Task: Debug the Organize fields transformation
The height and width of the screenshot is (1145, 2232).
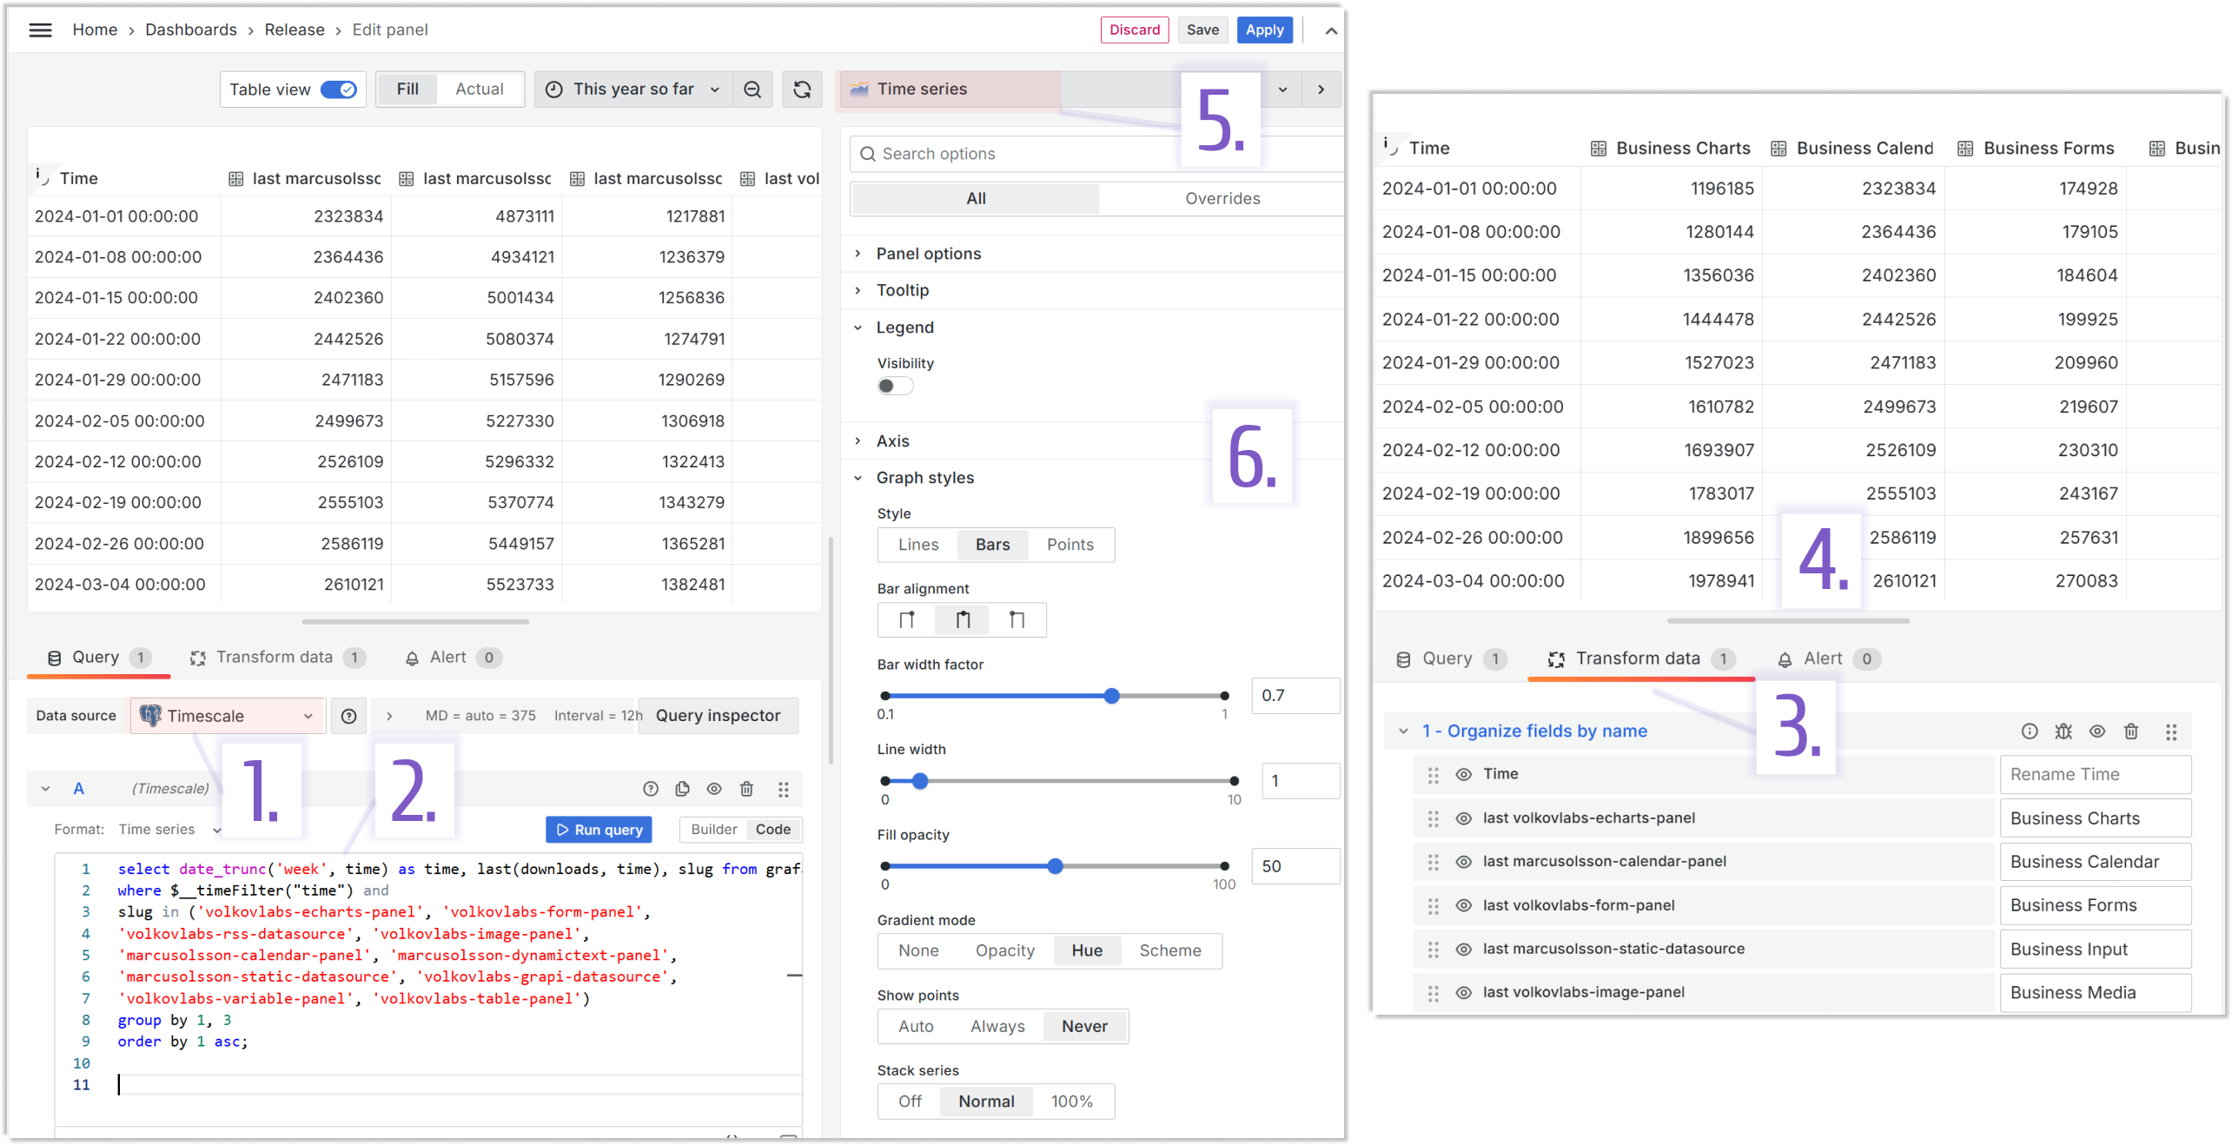Action: [x=2063, y=732]
